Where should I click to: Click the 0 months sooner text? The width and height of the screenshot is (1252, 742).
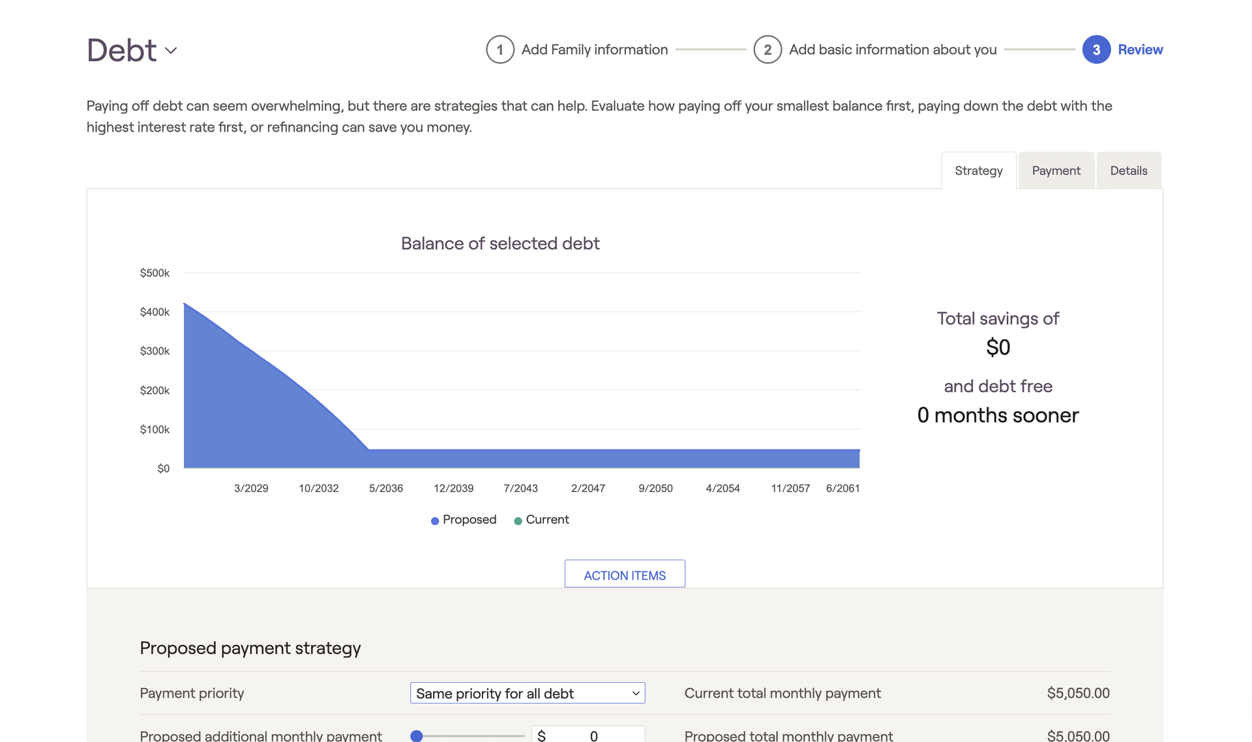pyautogui.click(x=998, y=415)
